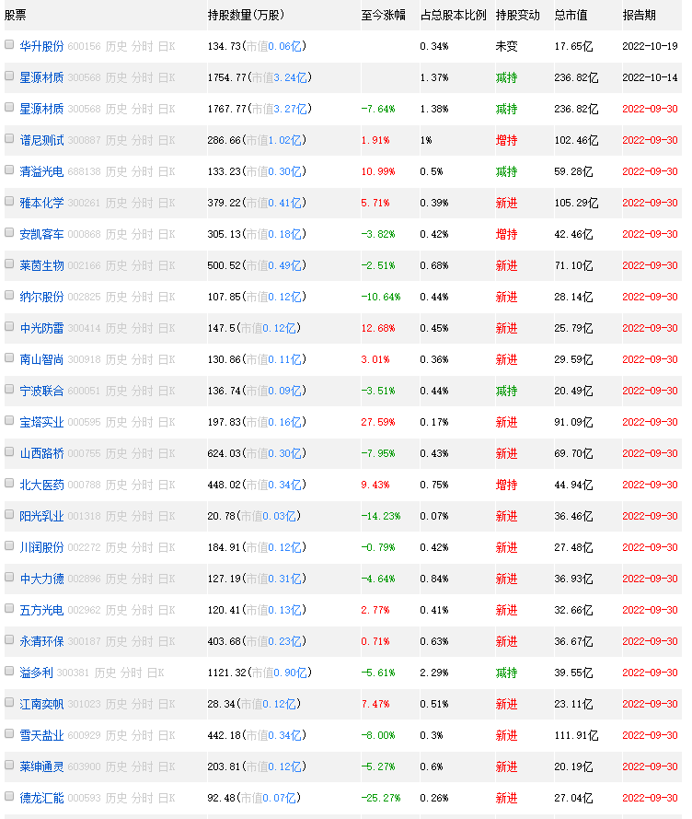The image size is (692, 819).
Task: View 分时 chart for 谱尼测试
Action: [x=143, y=141]
